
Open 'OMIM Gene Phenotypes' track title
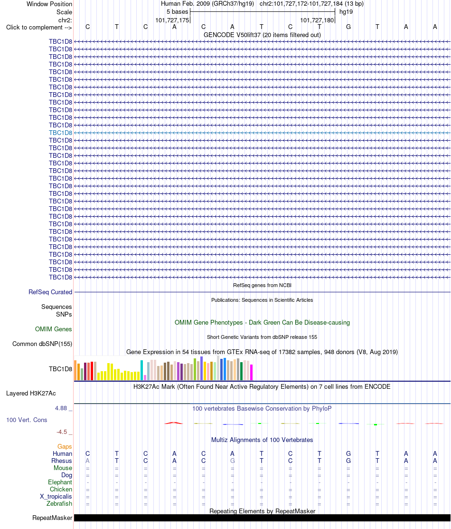262,323
